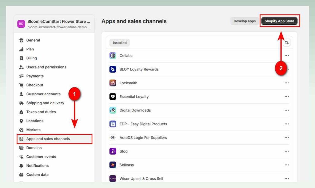The image size is (315, 188).
Task: Click the Custom data briefcase icon
Action: point(21,175)
